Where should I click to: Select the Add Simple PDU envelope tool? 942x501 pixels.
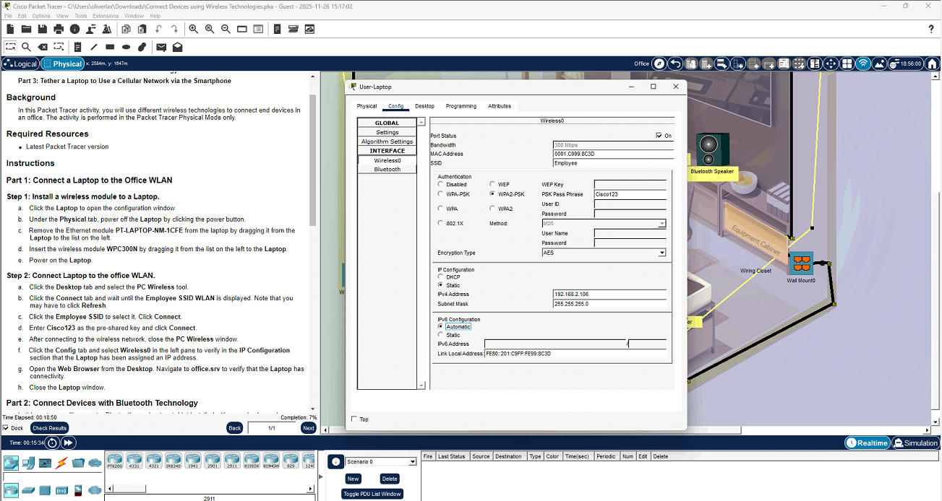(x=161, y=46)
